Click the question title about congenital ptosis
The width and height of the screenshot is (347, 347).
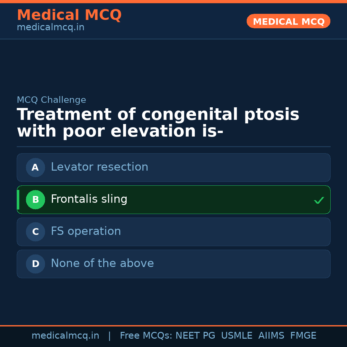[158, 122]
